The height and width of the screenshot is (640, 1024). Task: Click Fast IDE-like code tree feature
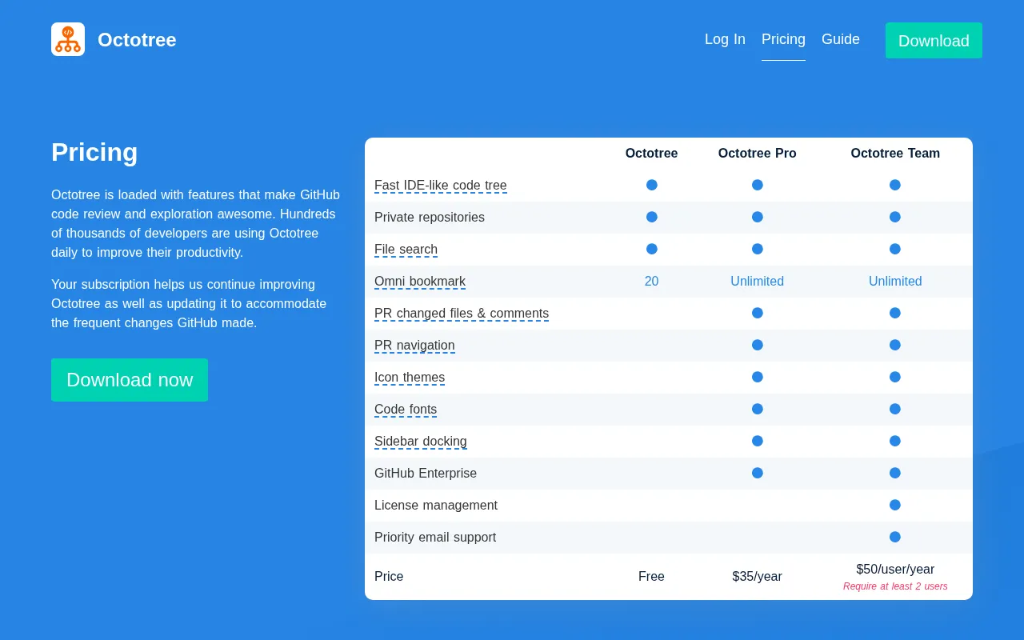(441, 186)
